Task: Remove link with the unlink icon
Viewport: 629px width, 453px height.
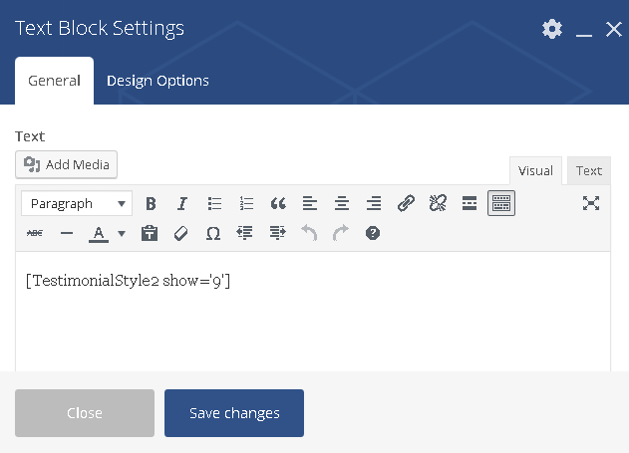Action: click(438, 204)
